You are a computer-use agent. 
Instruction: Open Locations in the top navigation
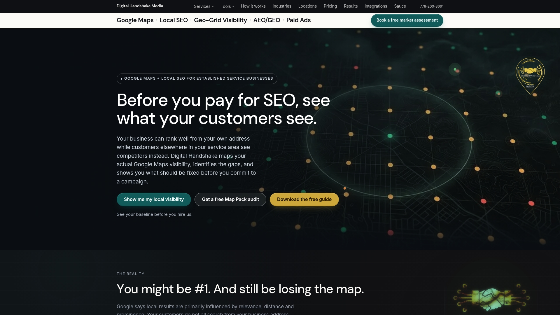[307, 6]
